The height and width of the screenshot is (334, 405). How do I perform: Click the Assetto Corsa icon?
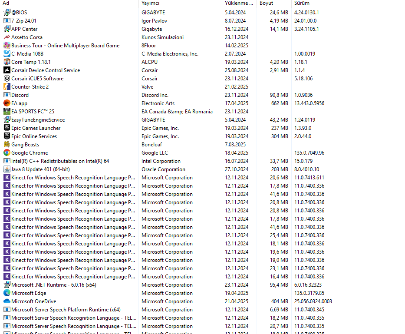[7, 37]
